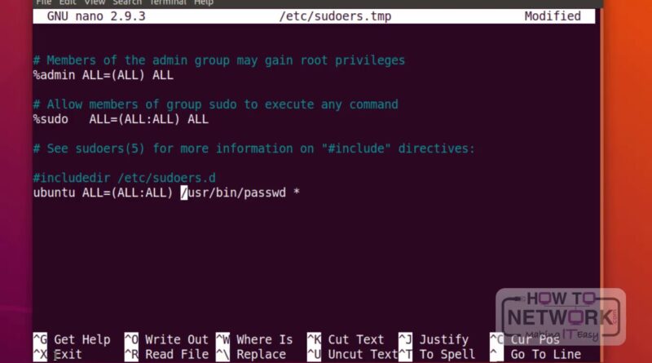Click the ^R Read File shortcut
The height and width of the screenshot is (363, 652).
click(166, 354)
